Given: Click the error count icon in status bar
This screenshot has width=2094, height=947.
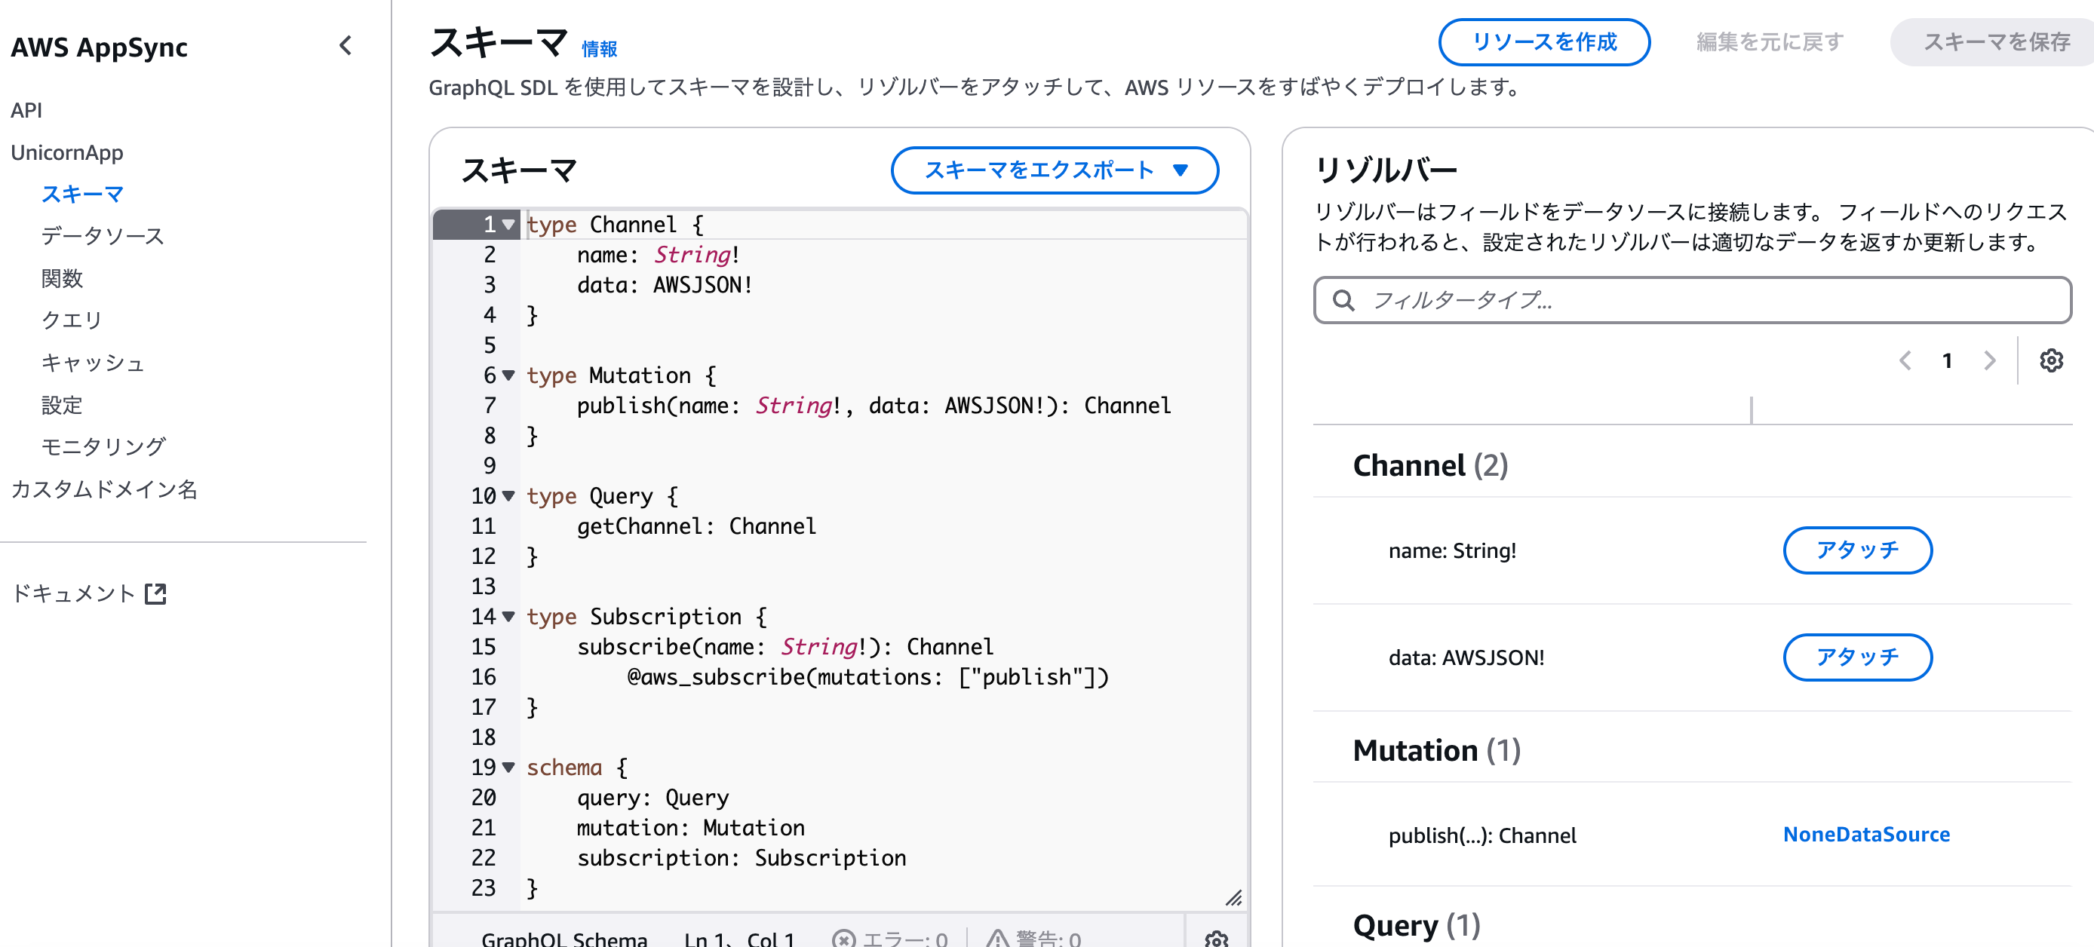Looking at the screenshot, I should (844, 939).
